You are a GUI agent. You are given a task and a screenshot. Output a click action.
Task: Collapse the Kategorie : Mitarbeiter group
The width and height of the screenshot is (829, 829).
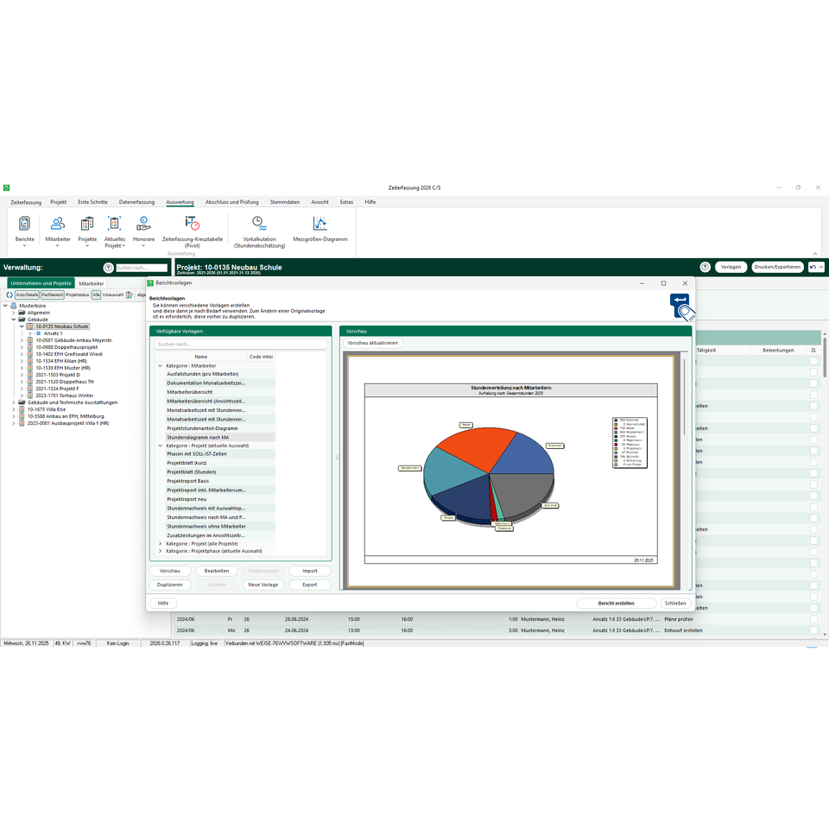(161, 366)
